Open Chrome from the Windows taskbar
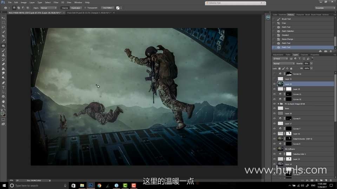 tap(99, 185)
